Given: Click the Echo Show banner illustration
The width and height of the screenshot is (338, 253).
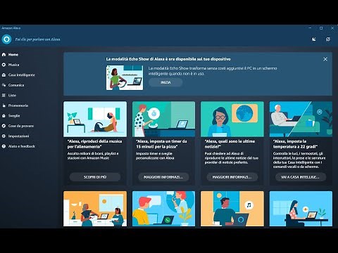Looking at the screenshot, I should tap(125, 78).
